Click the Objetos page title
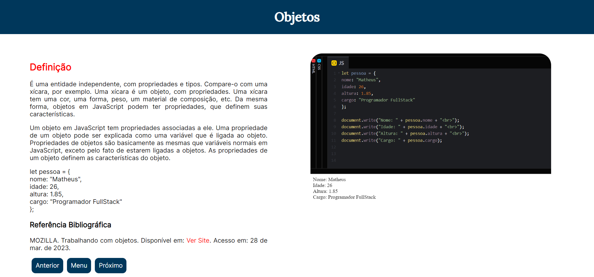Image resolution: width=594 pixels, height=277 pixels. 297,17
